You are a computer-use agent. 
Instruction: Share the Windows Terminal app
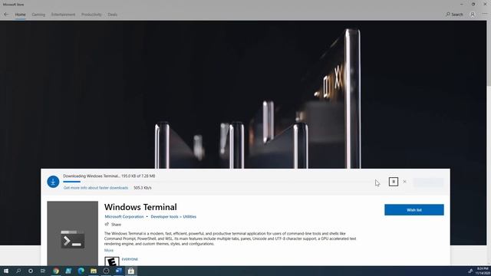pyautogui.click(x=113, y=225)
